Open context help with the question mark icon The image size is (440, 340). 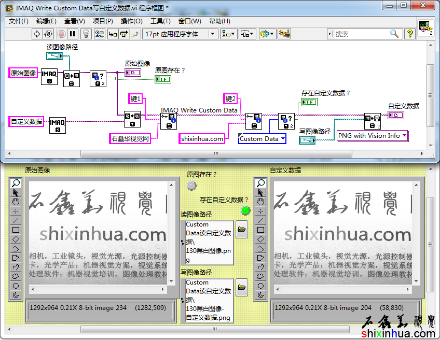pos(410,34)
